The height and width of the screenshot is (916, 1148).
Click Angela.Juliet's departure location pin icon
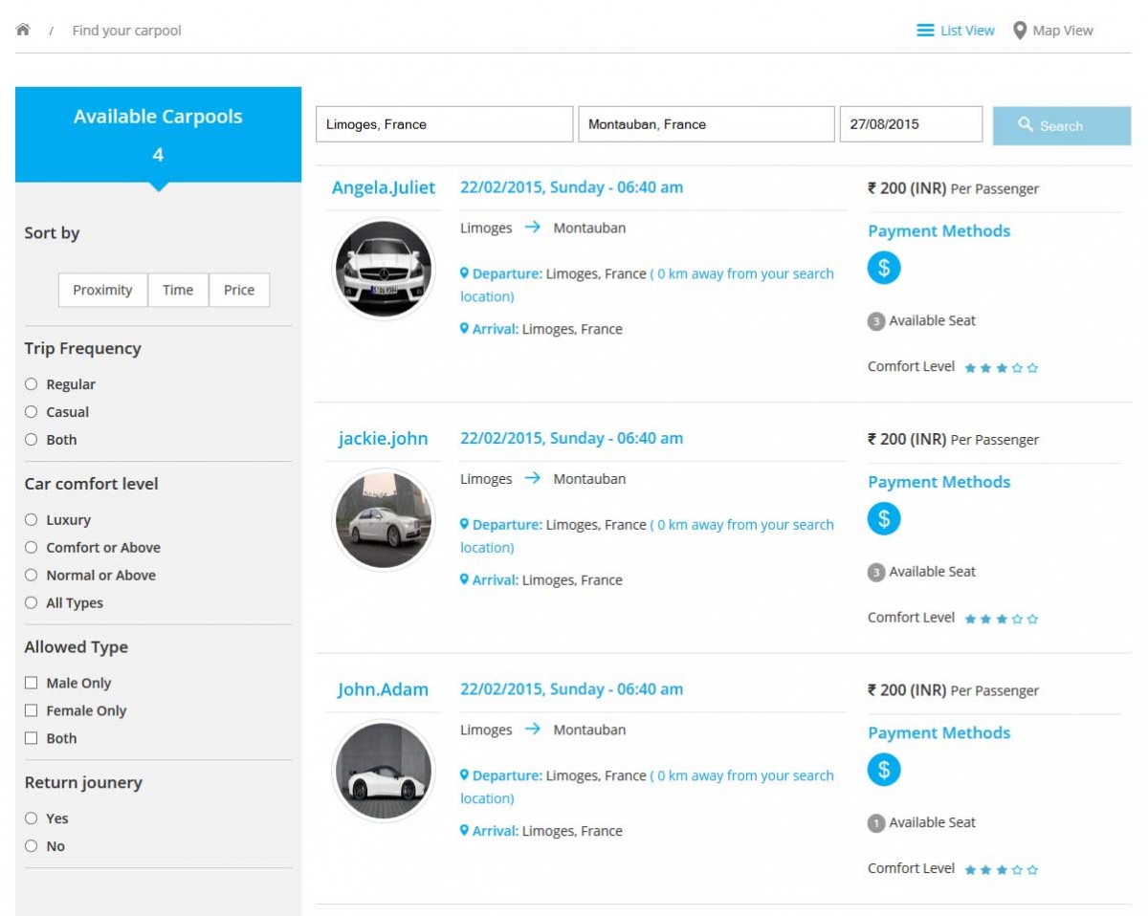coord(464,273)
